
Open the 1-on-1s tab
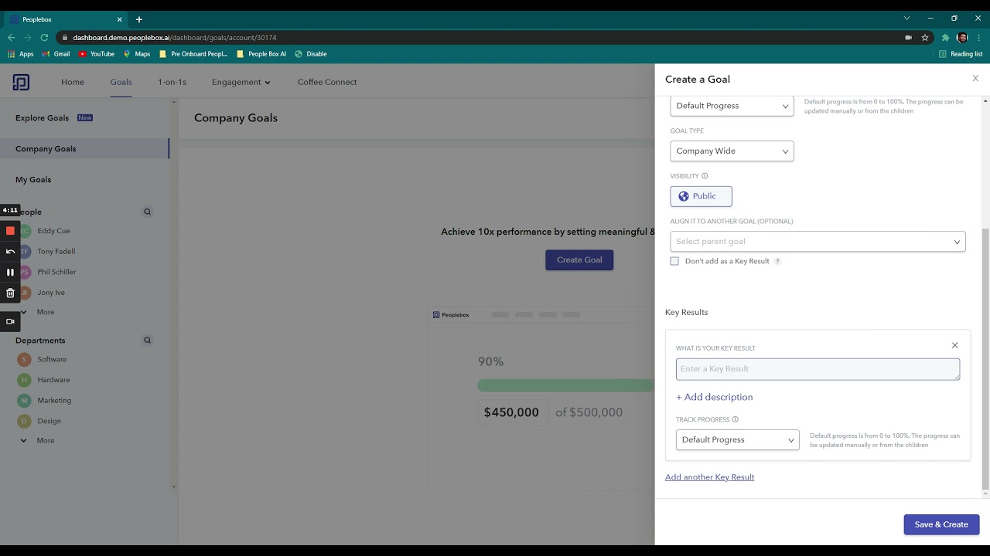pos(172,82)
